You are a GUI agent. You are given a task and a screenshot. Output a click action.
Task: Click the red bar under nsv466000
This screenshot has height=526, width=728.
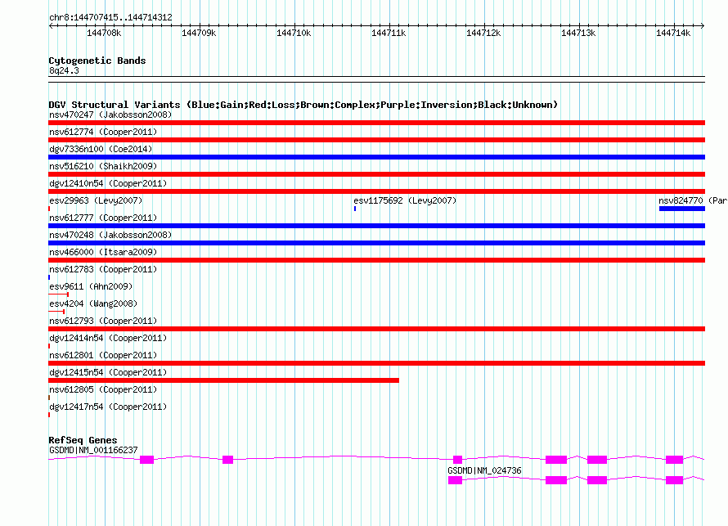point(376,260)
